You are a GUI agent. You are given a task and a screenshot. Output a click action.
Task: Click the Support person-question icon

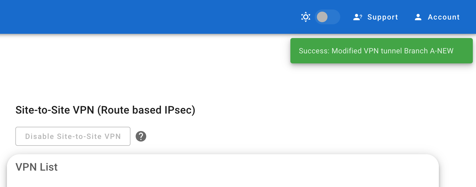(357, 17)
